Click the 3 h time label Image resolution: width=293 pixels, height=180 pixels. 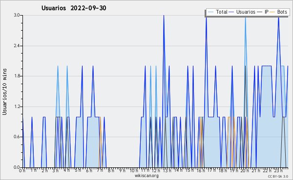[55, 170]
